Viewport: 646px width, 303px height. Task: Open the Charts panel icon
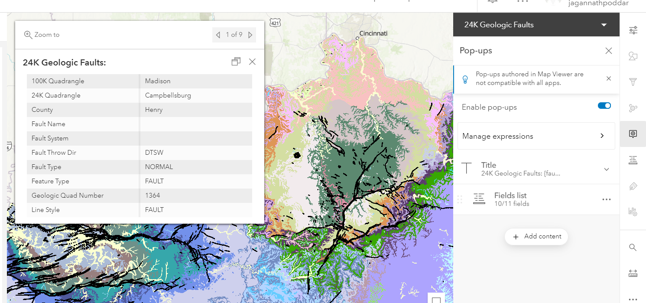tap(633, 212)
